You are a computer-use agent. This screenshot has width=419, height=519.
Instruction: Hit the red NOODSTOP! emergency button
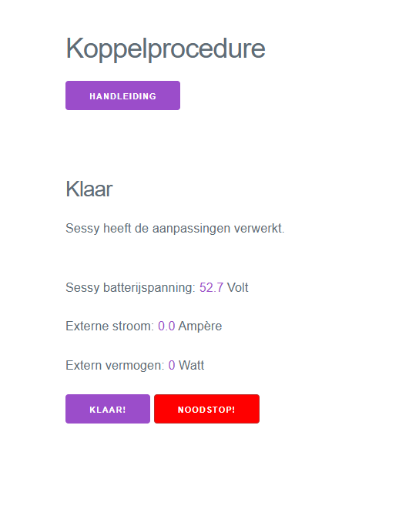pos(206,409)
